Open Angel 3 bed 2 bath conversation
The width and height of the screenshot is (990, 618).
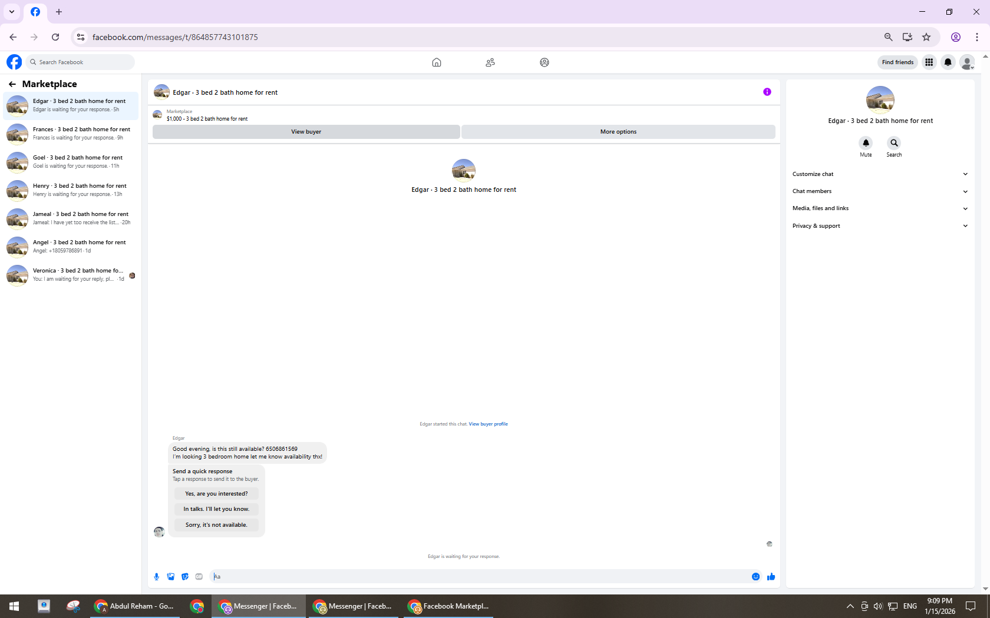71,247
